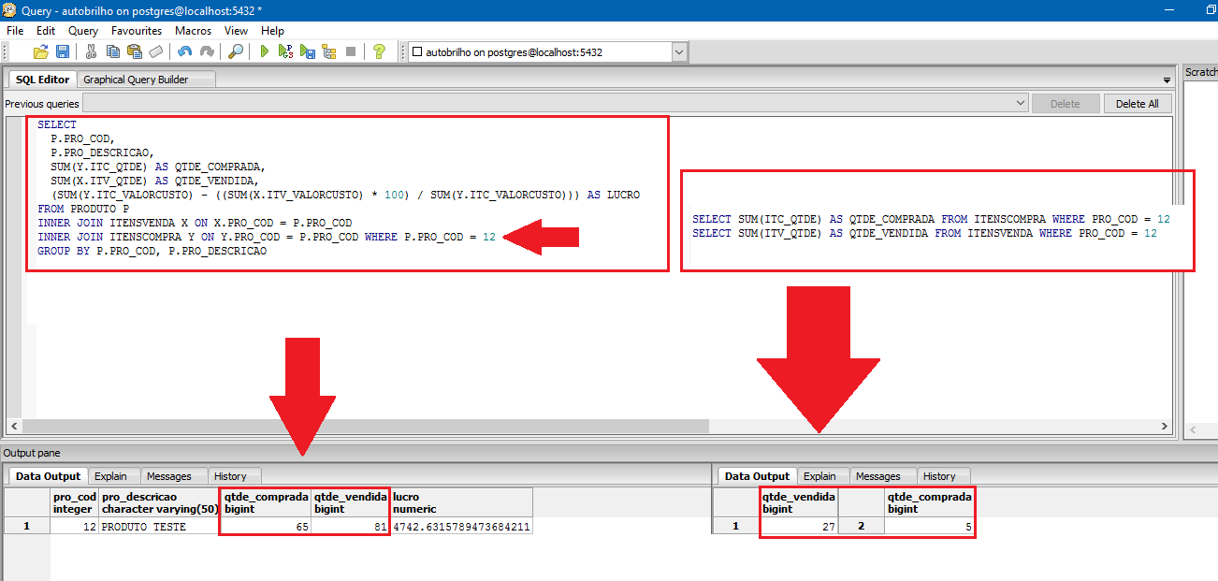
Task: Select the pro_cod column header
Action: pos(74,502)
